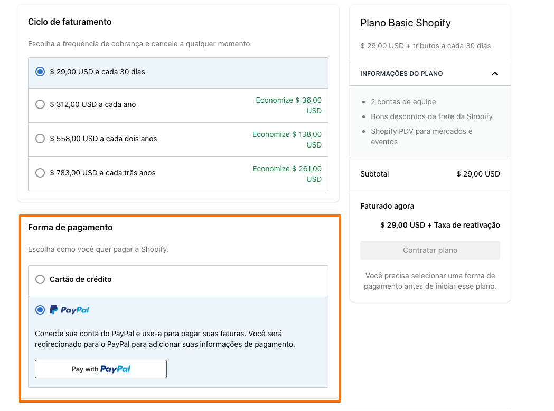Click the INFORMAÇÕES DO PLANO section header
Screen dimensions: 554x411
pos(401,74)
